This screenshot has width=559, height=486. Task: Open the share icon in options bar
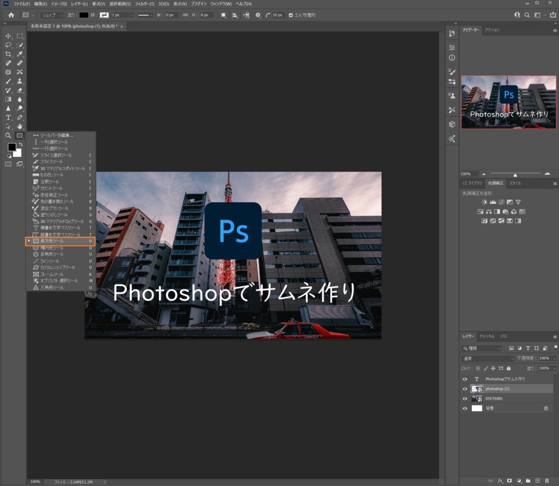[x=552, y=15]
